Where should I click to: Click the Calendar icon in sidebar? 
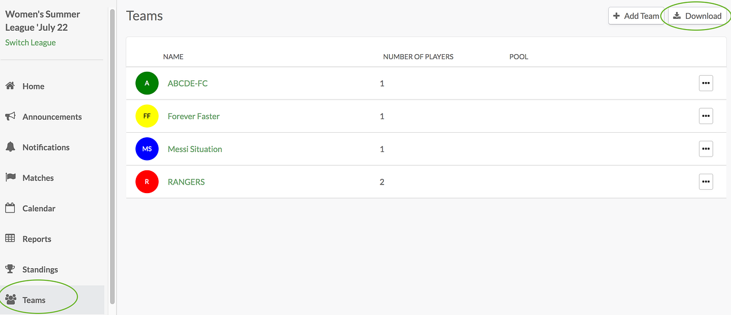pyautogui.click(x=10, y=208)
